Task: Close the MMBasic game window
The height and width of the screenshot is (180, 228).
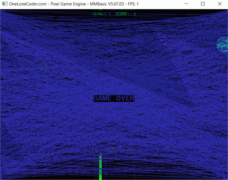Action: (219, 4)
